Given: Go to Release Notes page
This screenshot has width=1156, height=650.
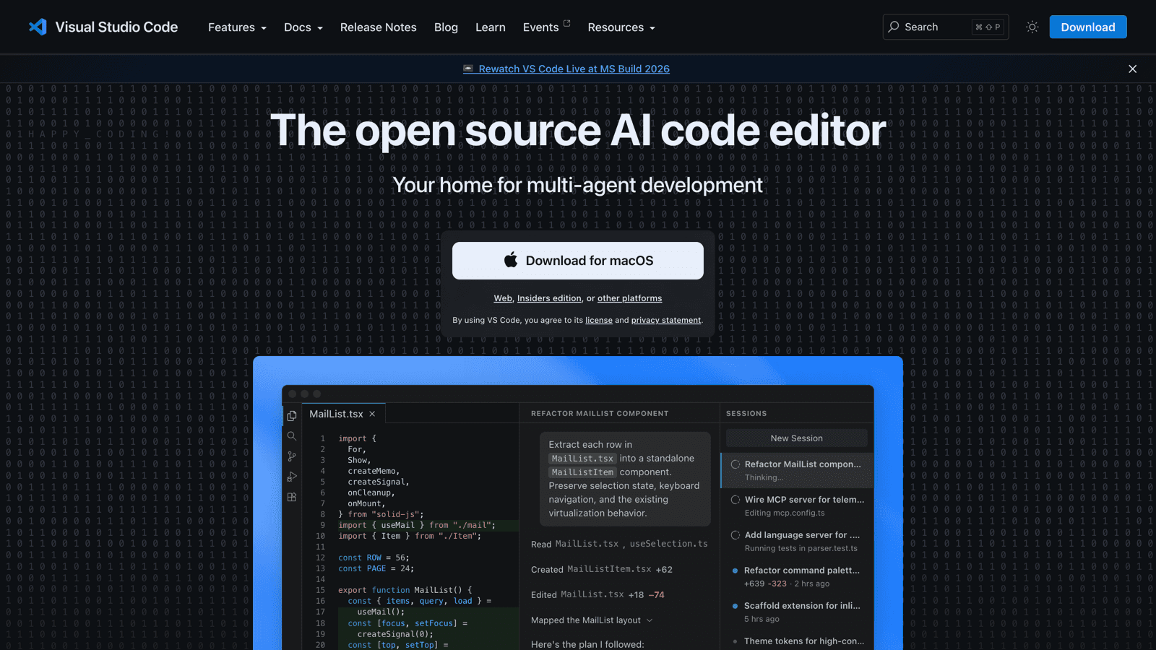Looking at the screenshot, I should (x=379, y=27).
